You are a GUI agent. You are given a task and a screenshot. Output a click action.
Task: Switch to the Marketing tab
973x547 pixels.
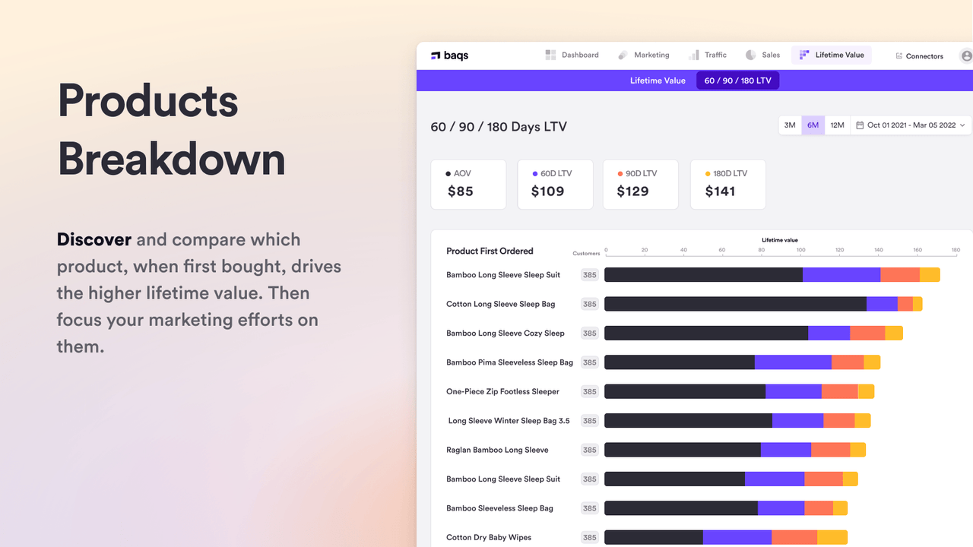click(x=643, y=55)
